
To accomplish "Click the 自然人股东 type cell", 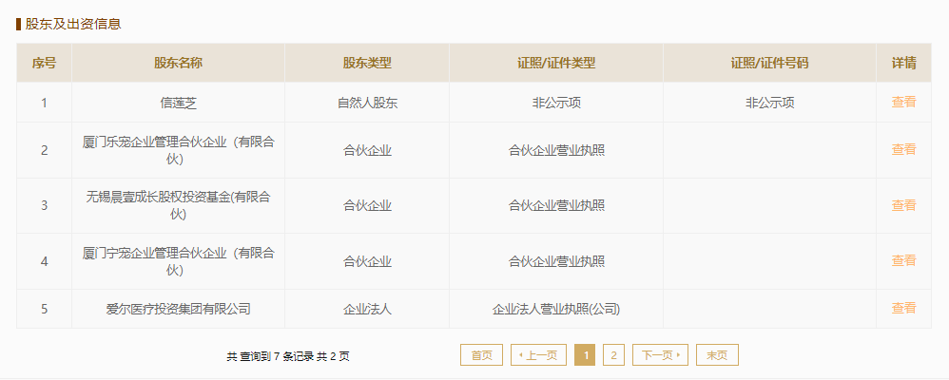I will tap(367, 103).
